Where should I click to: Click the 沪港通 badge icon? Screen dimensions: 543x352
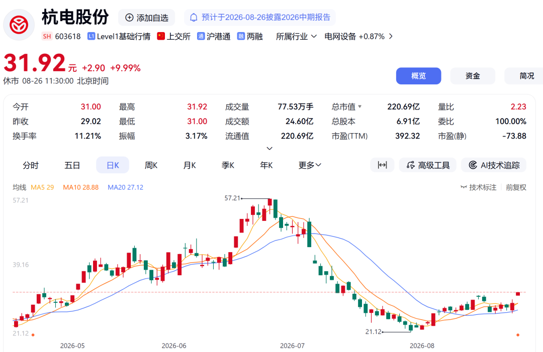coord(201,36)
